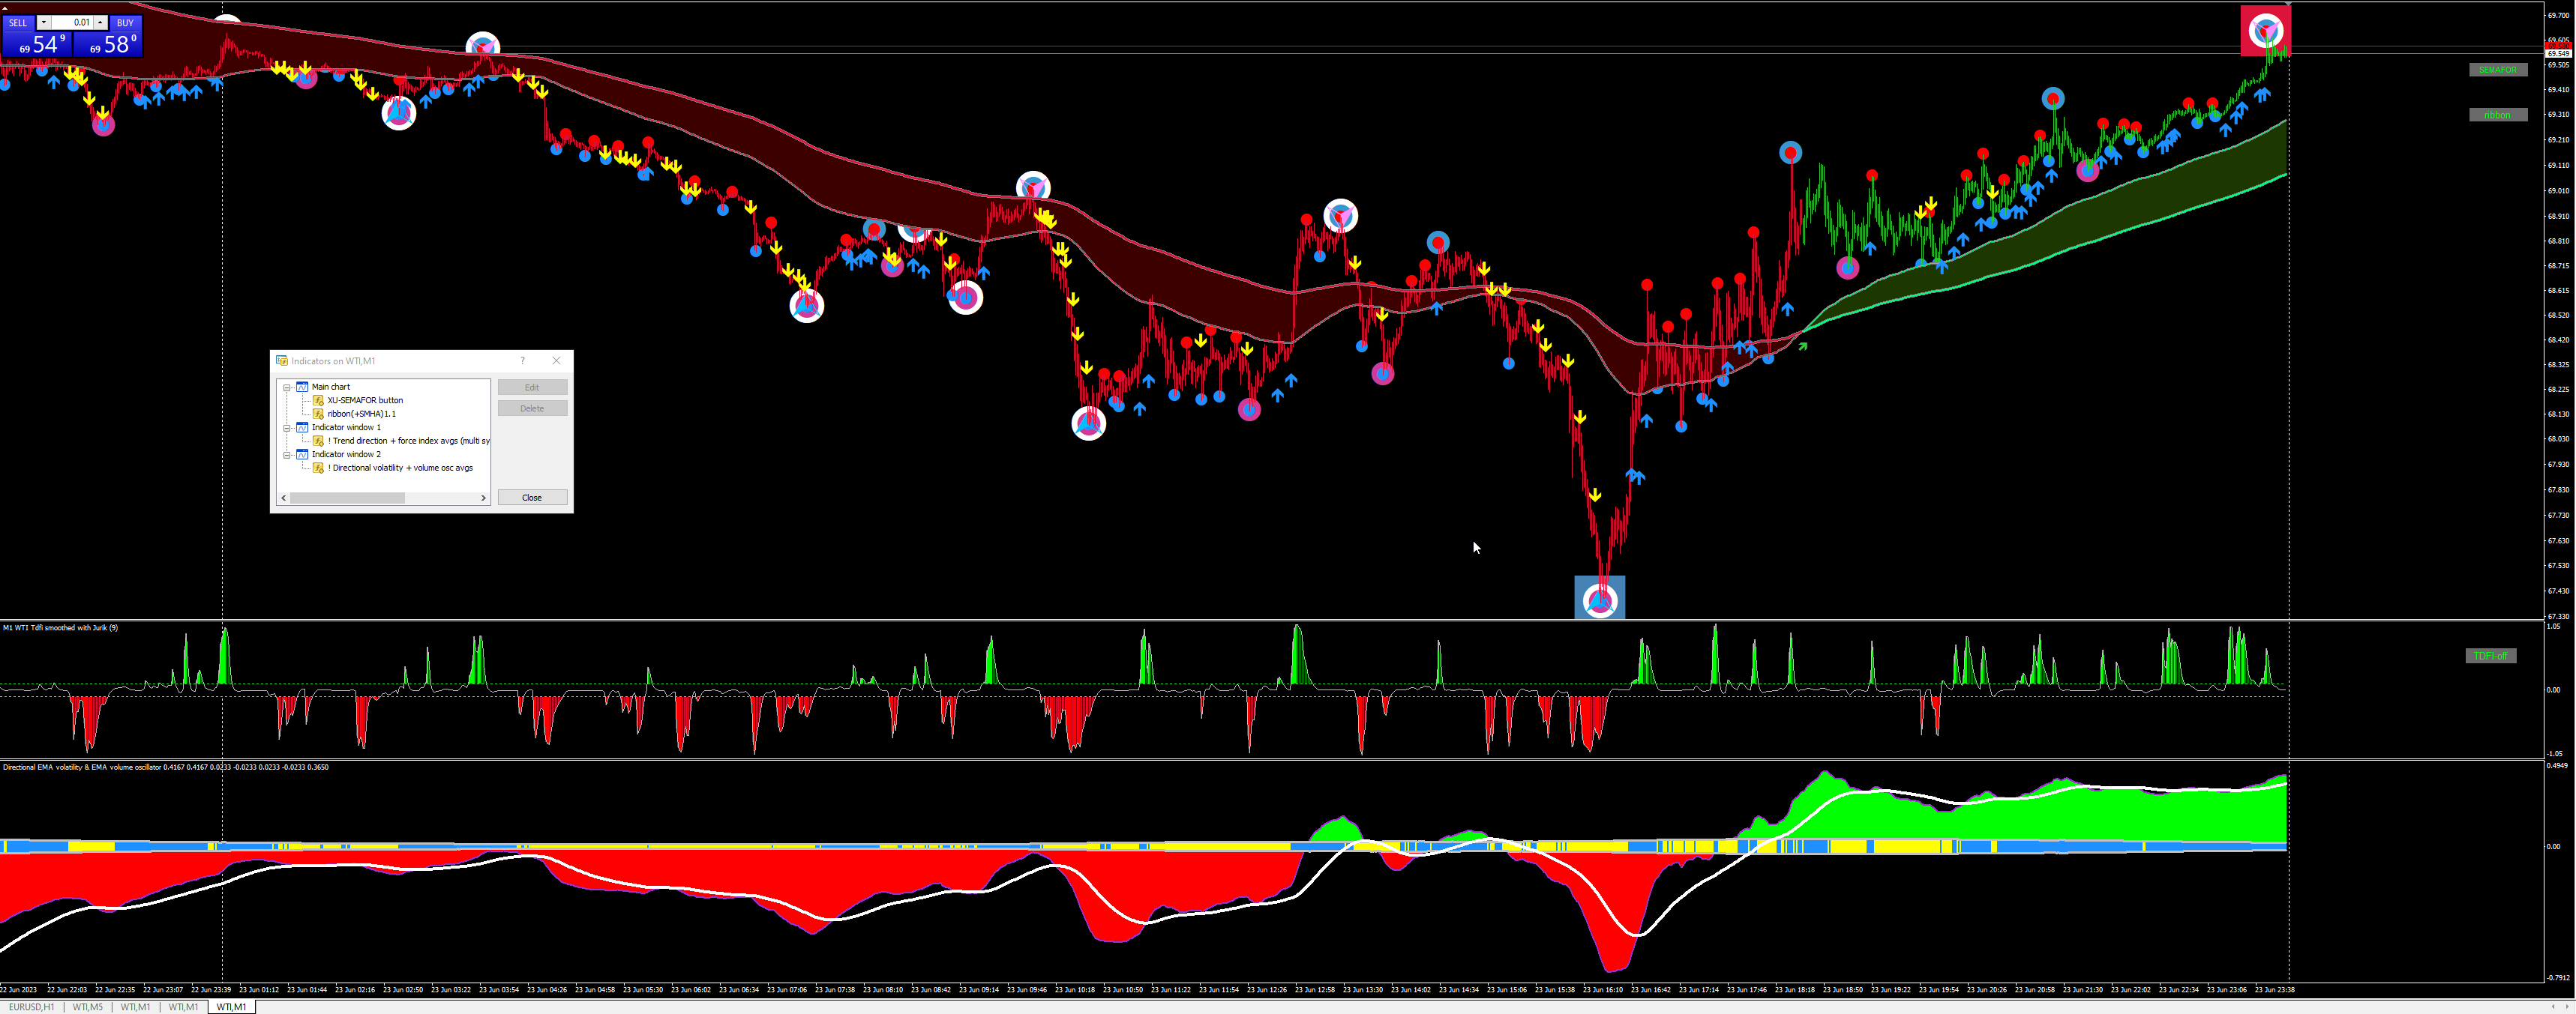Increase lot volume with up arrow
This screenshot has height=1014, width=2576.
pos(100,22)
